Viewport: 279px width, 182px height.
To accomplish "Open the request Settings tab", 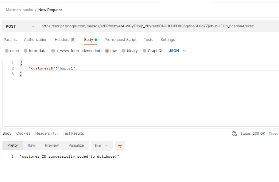I will (x=168, y=40).
